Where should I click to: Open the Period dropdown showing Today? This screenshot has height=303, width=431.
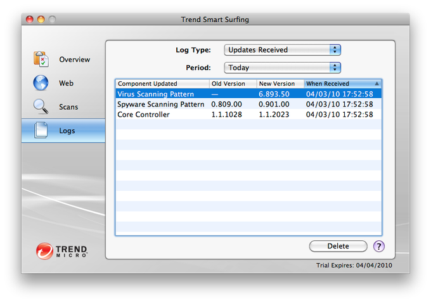[282, 68]
